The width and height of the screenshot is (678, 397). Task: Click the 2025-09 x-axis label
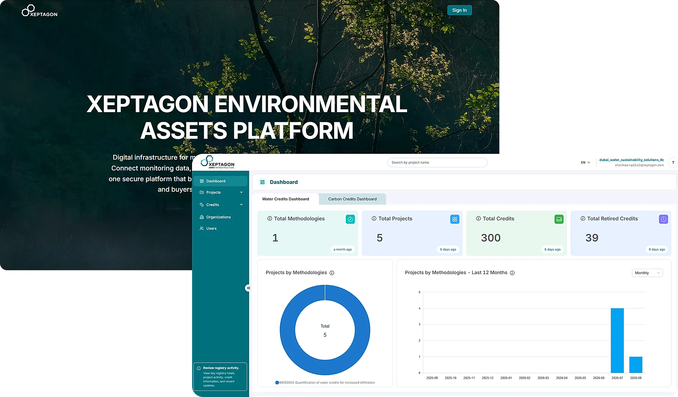[432, 378]
